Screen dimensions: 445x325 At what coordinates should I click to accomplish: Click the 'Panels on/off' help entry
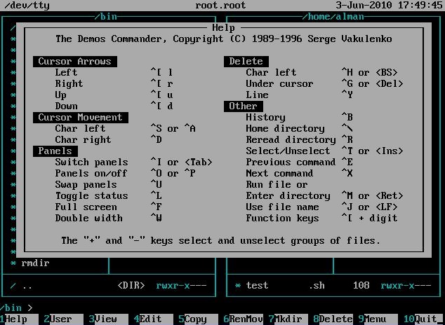tap(91, 173)
